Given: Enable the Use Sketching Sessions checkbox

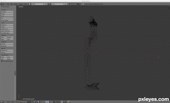Looking at the screenshot, I should coord(2,61).
